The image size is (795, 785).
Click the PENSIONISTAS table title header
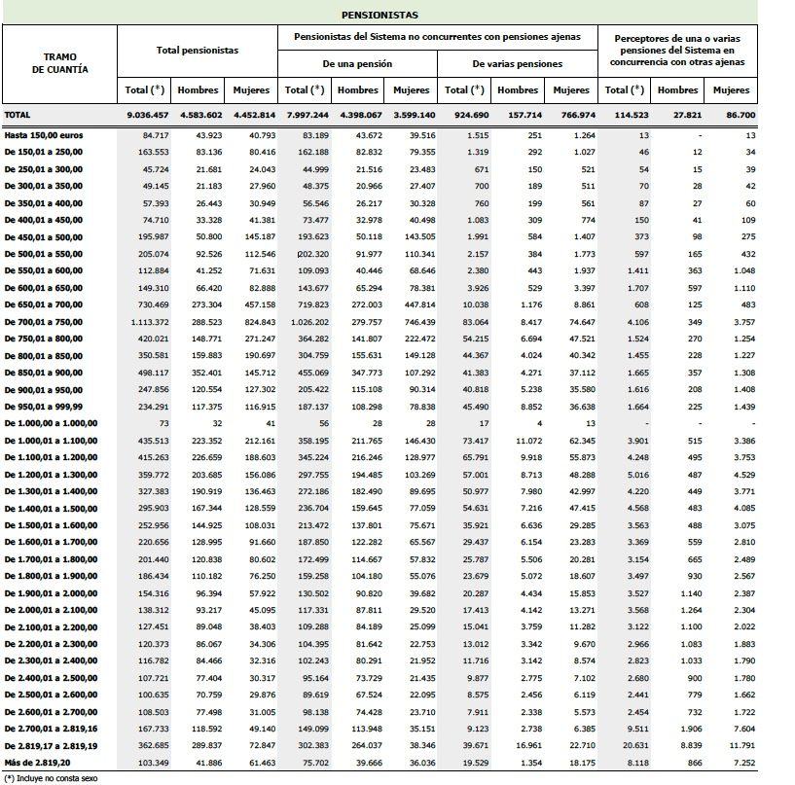[x=380, y=16]
